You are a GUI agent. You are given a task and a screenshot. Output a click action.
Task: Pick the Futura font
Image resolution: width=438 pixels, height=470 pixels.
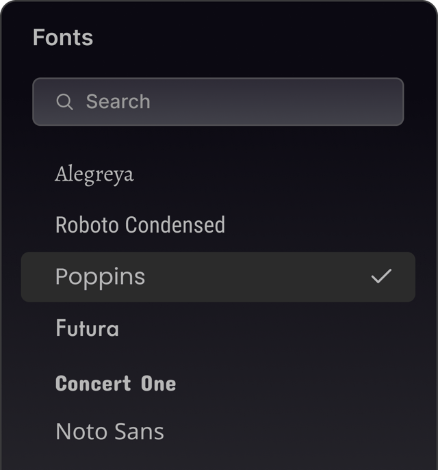point(87,328)
